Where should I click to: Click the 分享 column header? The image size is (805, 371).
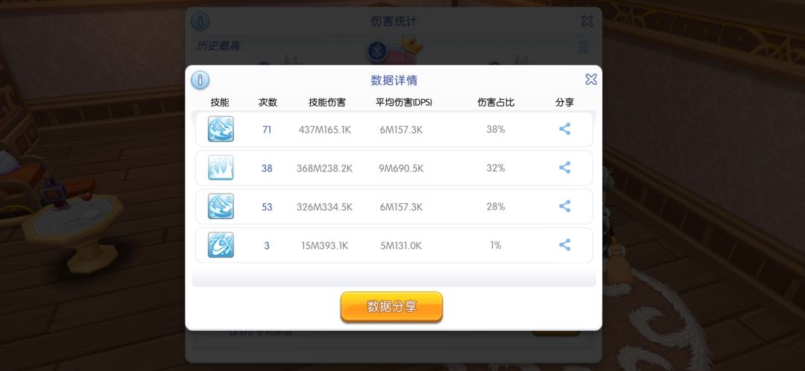[x=565, y=102]
